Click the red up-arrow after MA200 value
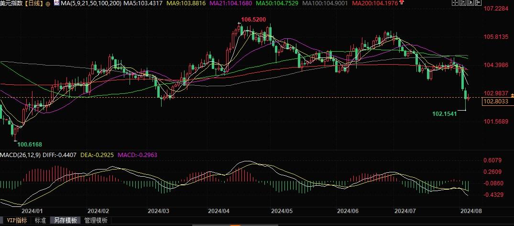This screenshot has height=226, width=514. click(402, 2)
